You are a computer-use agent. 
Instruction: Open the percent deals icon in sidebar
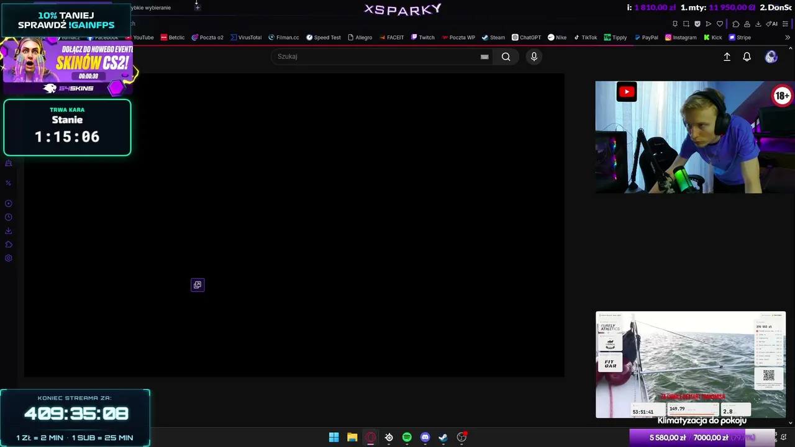(9, 183)
